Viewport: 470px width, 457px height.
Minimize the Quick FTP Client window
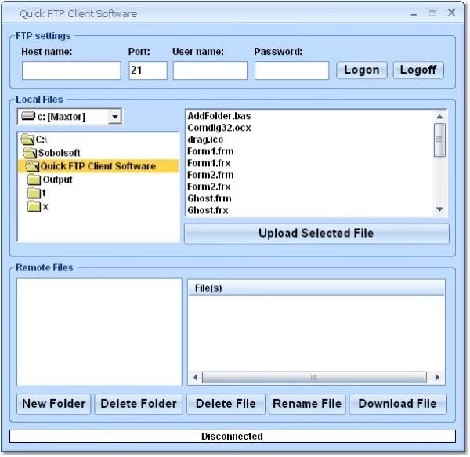(x=414, y=14)
